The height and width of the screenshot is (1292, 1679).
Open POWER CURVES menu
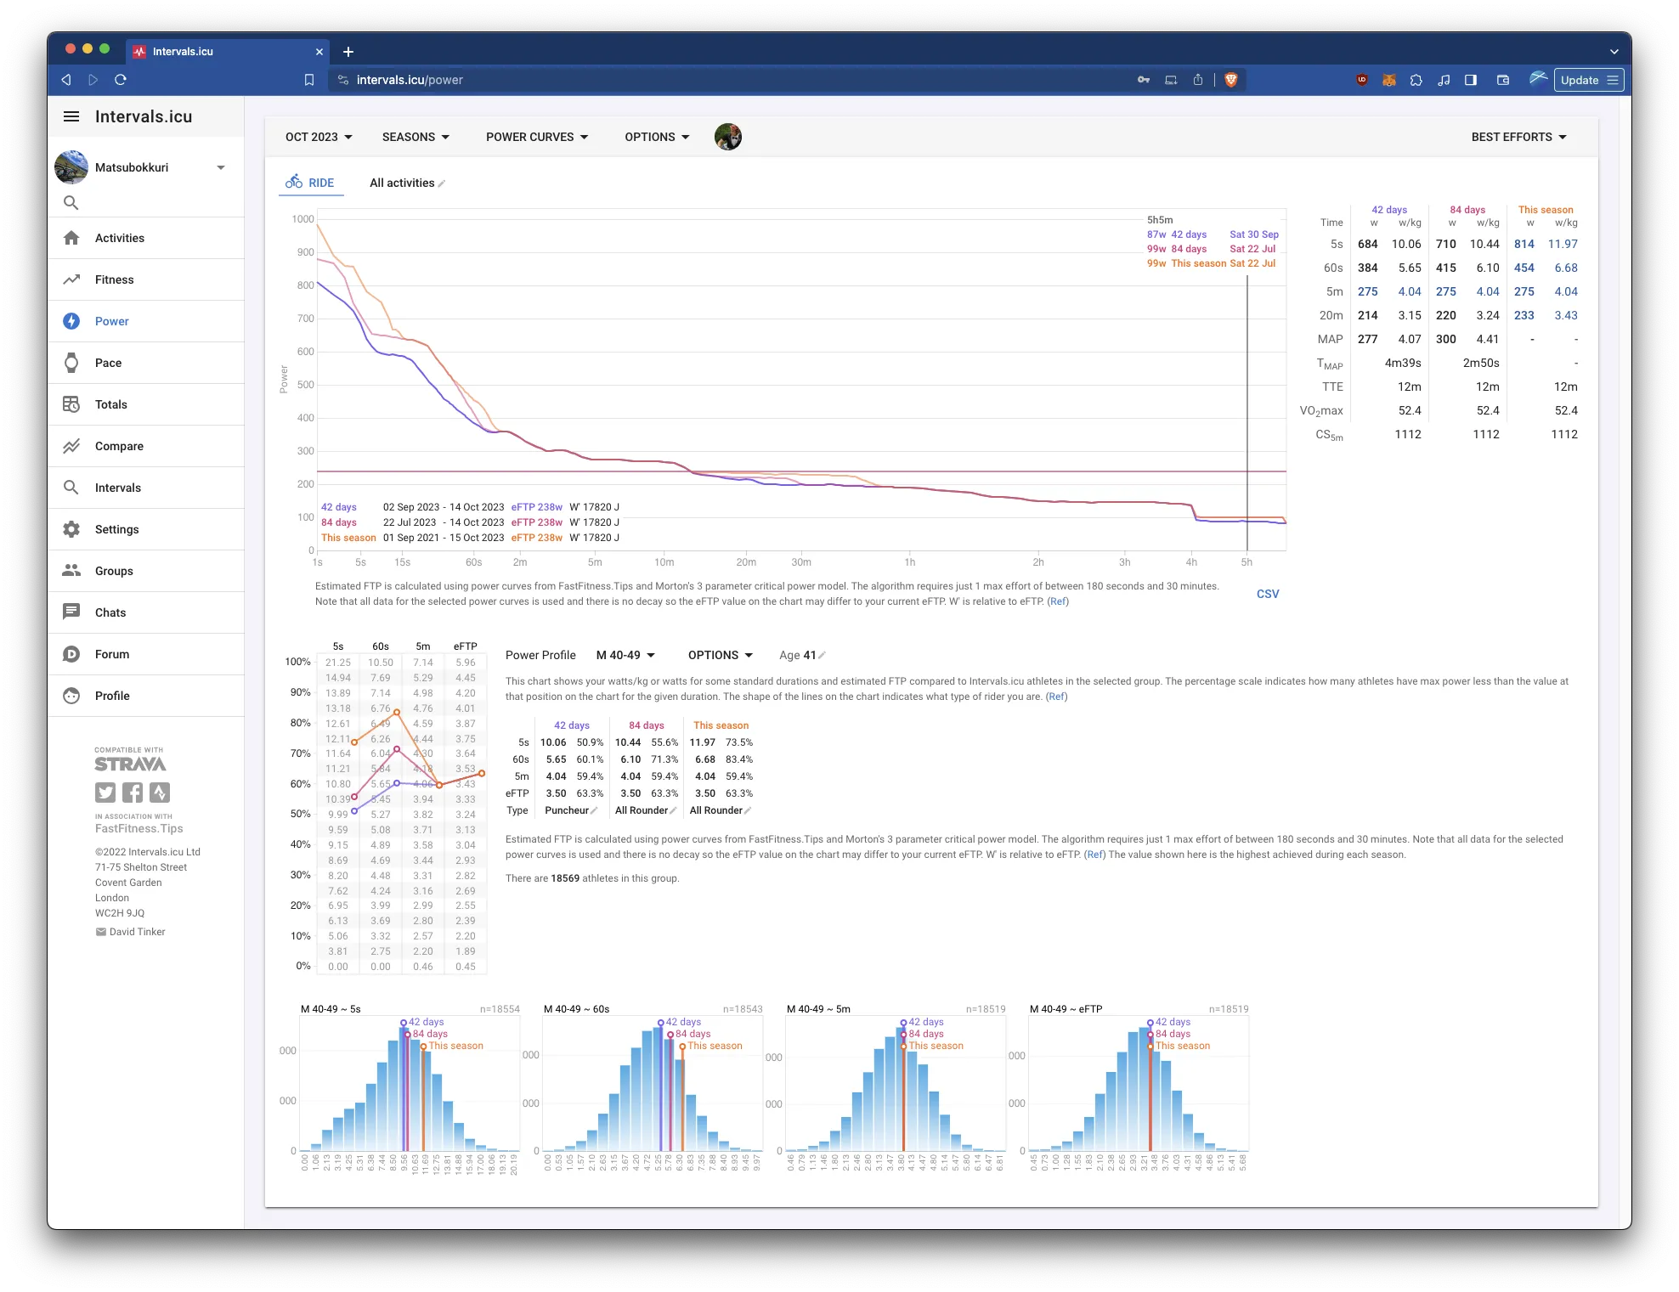coord(537,137)
